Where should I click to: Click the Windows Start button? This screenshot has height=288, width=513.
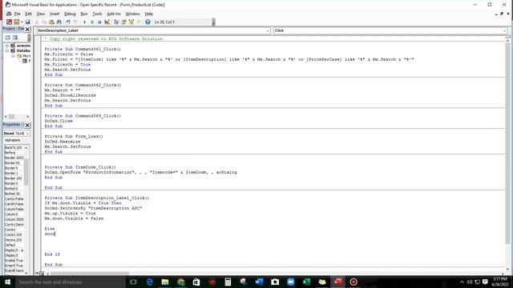pyautogui.click(x=7, y=282)
